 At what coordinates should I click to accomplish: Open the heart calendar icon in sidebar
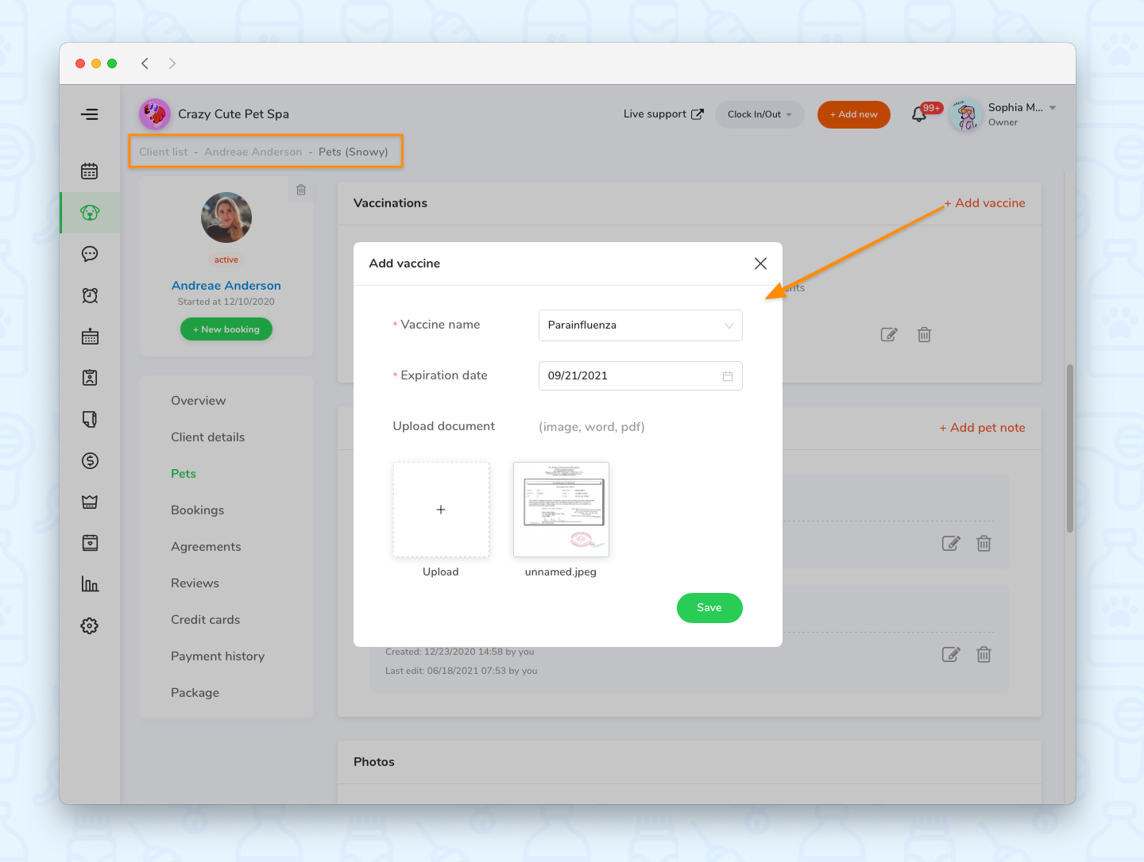(90, 543)
